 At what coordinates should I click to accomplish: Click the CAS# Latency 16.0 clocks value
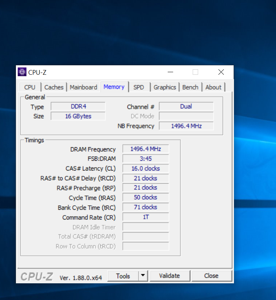[x=146, y=168]
